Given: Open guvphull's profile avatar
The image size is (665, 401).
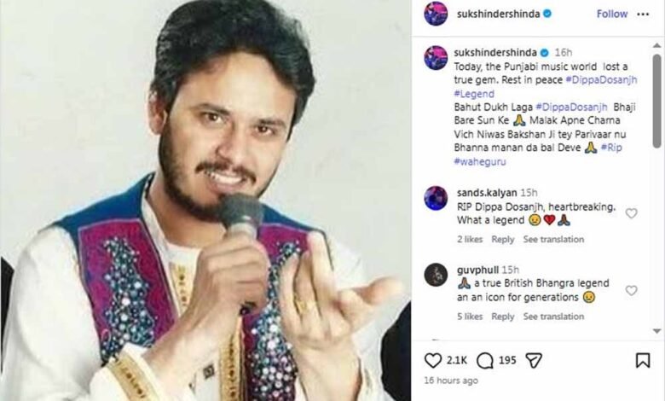Looking at the screenshot, I should click(x=436, y=275).
